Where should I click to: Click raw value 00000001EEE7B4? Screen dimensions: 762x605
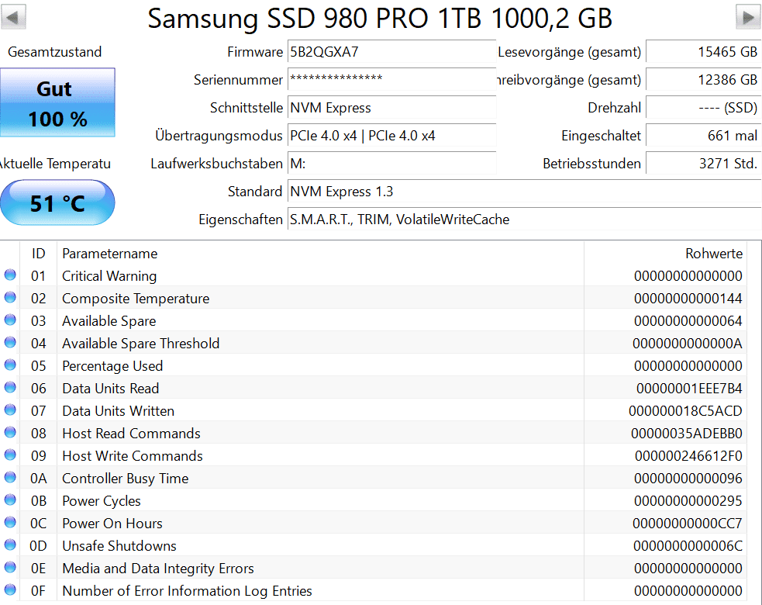pyautogui.click(x=689, y=389)
